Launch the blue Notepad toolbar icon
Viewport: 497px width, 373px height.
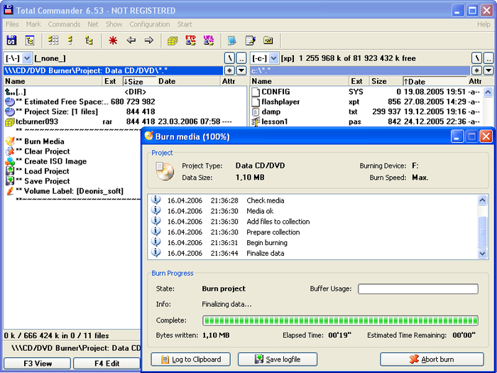(x=232, y=40)
